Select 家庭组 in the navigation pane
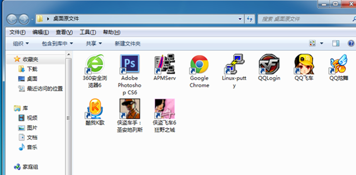The height and width of the screenshot is (175, 356). tap(30, 167)
